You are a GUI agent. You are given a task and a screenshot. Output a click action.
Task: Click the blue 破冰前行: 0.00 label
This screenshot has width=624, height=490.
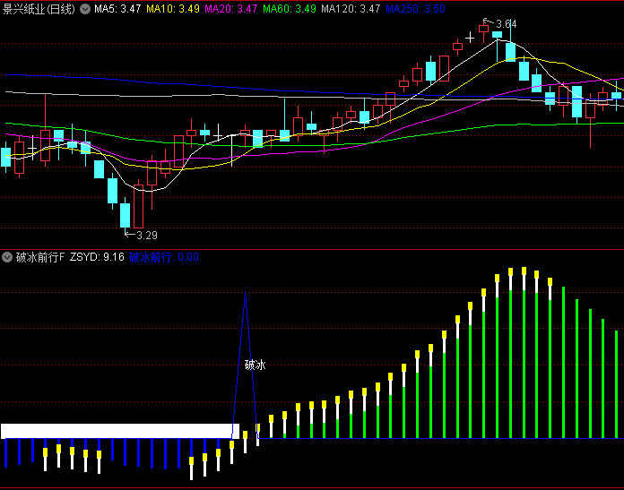pyautogui.click(x=163, y=257)
